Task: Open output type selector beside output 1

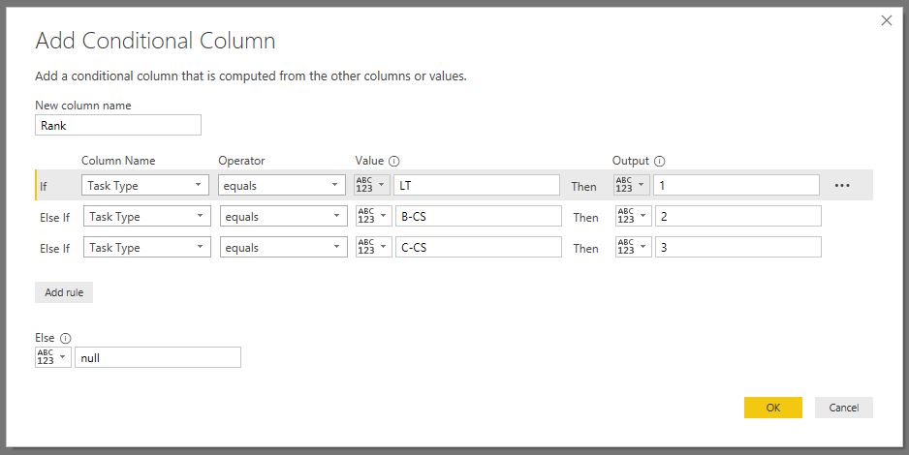Action: point(631,185)
